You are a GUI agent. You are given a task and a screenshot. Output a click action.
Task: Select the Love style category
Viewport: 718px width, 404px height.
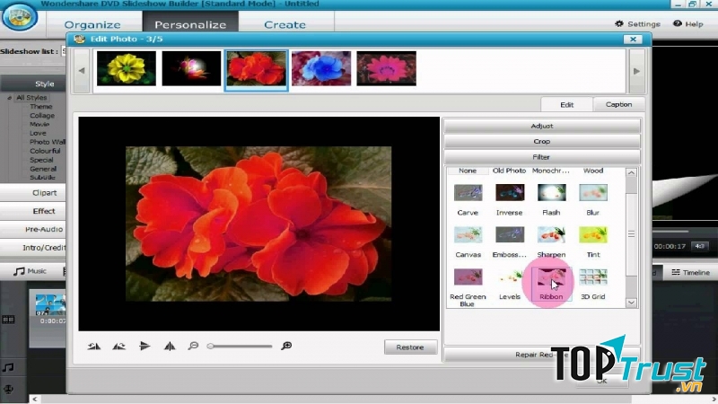38,133
